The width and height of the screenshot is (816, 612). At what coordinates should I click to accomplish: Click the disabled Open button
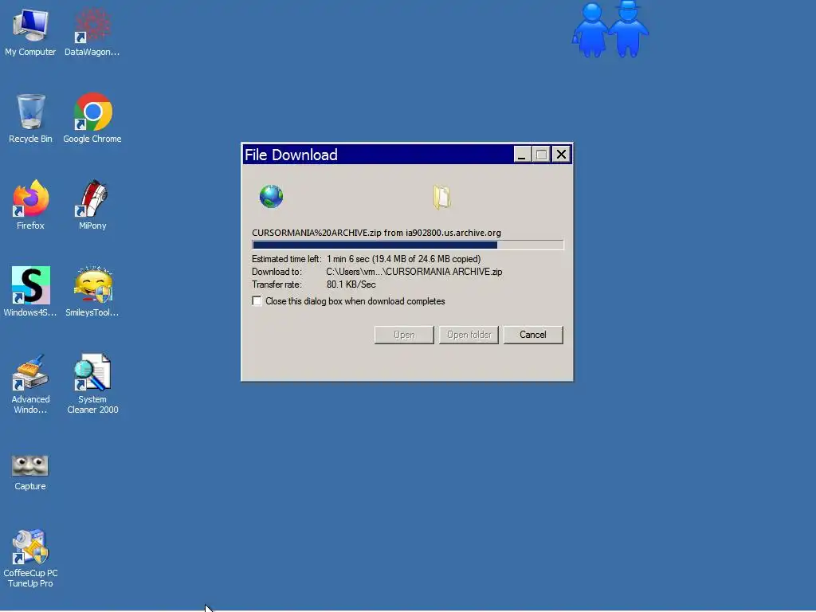point(404,335)
